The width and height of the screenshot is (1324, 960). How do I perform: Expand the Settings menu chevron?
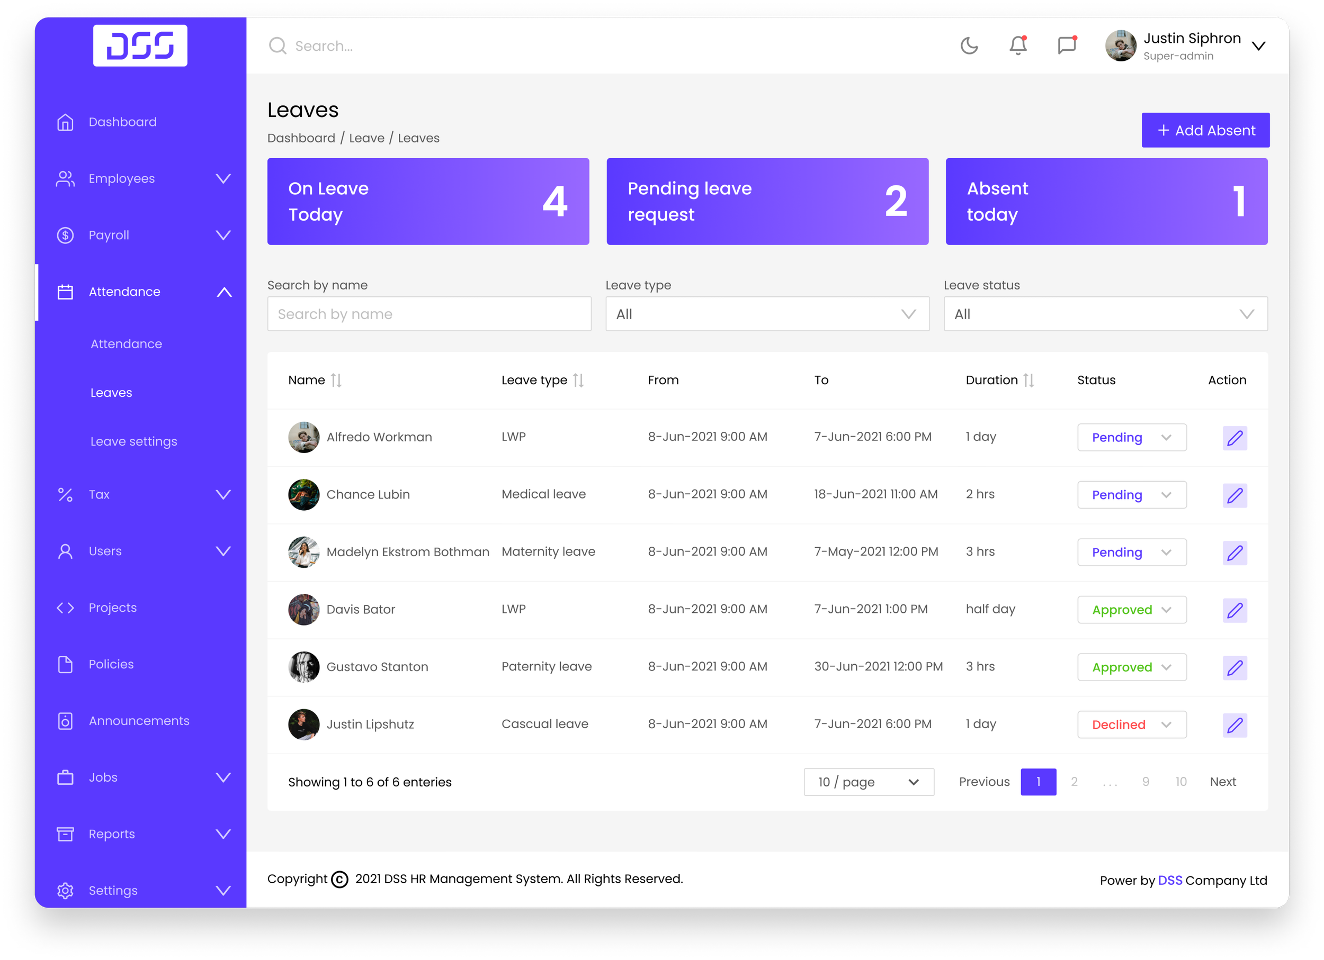coord(223,891)
